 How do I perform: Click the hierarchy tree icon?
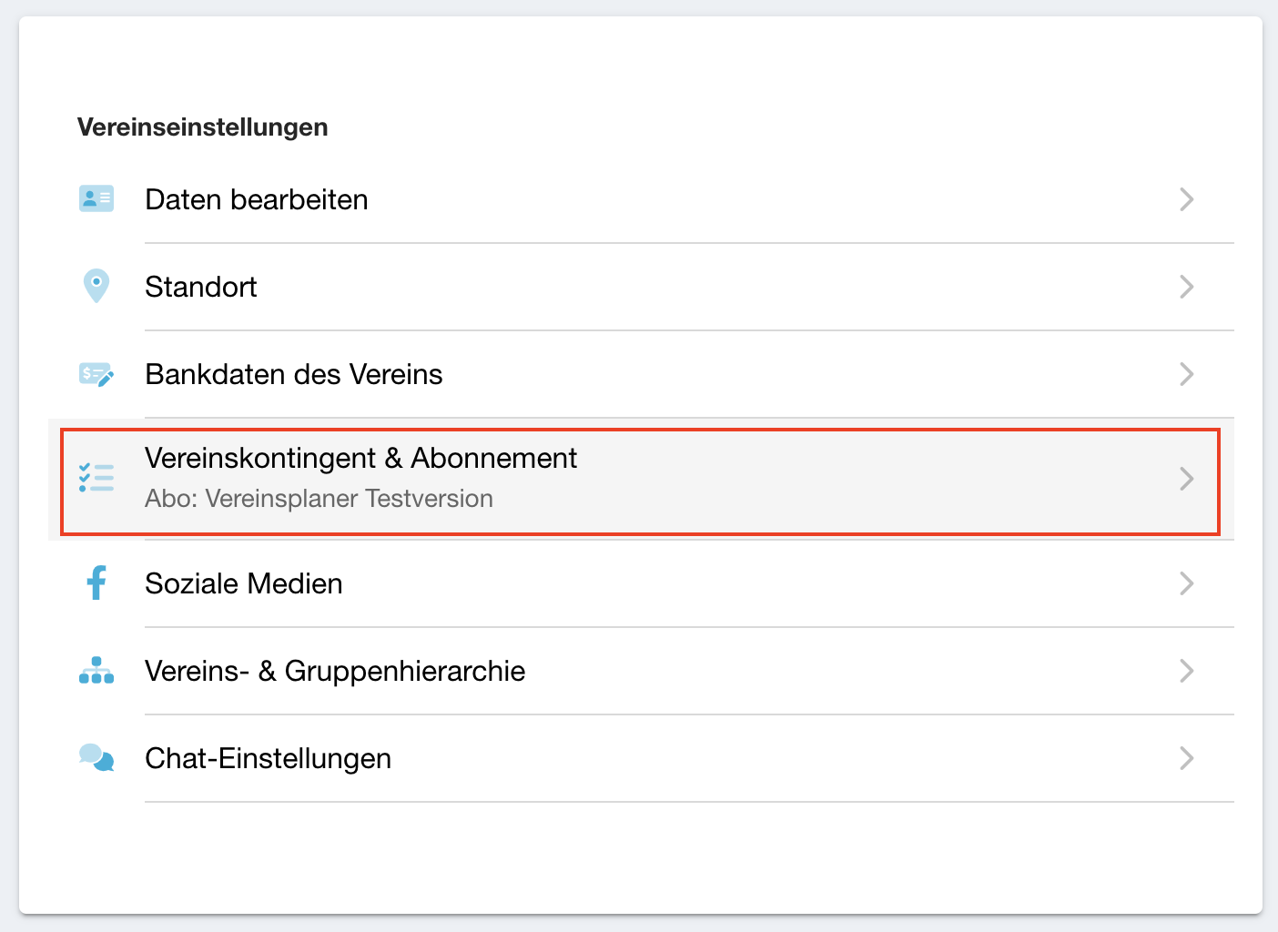click(x=96, y=671)
